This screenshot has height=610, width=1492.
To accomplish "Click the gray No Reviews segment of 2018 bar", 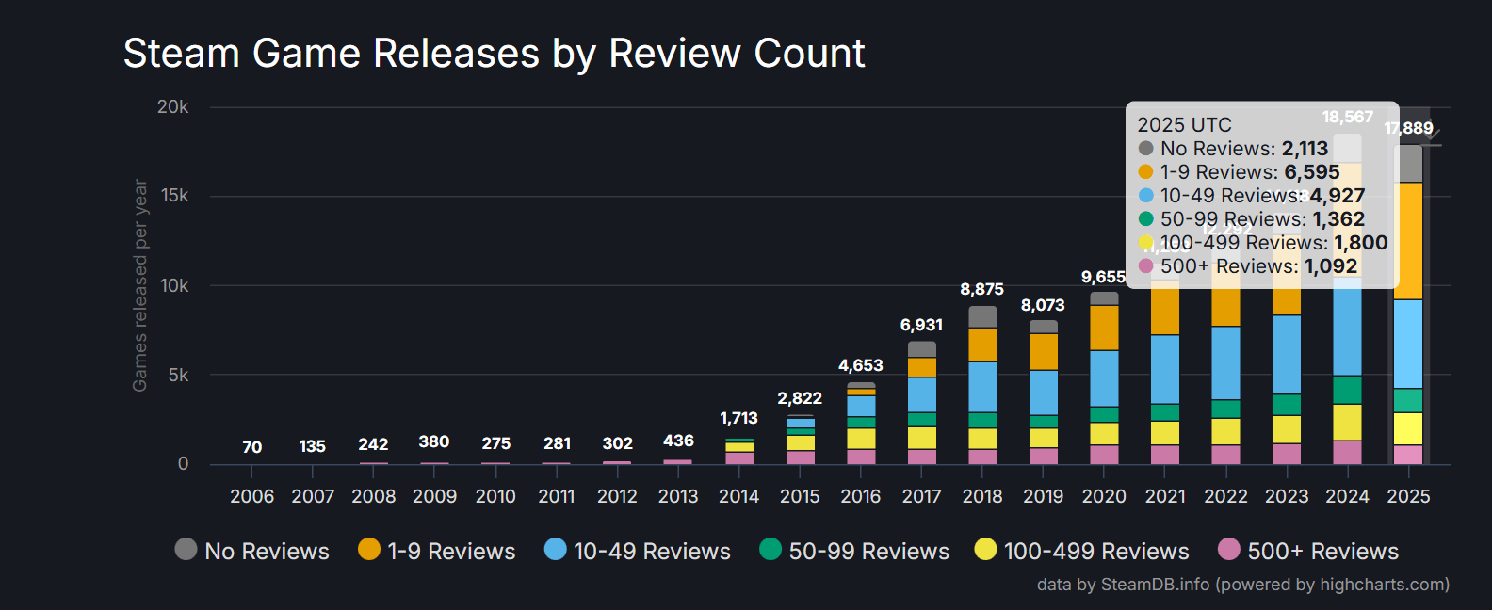I will 982,316.
